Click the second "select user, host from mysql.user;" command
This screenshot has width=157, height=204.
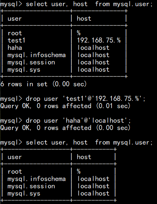coord(89,142)
